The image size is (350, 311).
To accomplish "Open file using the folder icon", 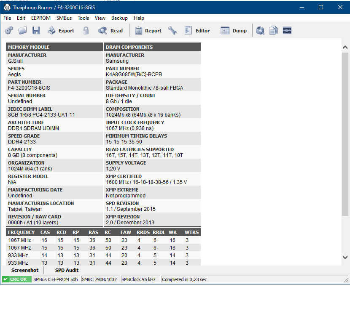I will [22, 31].
